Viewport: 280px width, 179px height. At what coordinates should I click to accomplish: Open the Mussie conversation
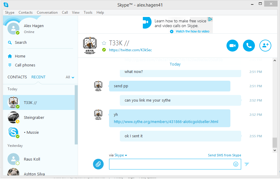click(39, 132)
